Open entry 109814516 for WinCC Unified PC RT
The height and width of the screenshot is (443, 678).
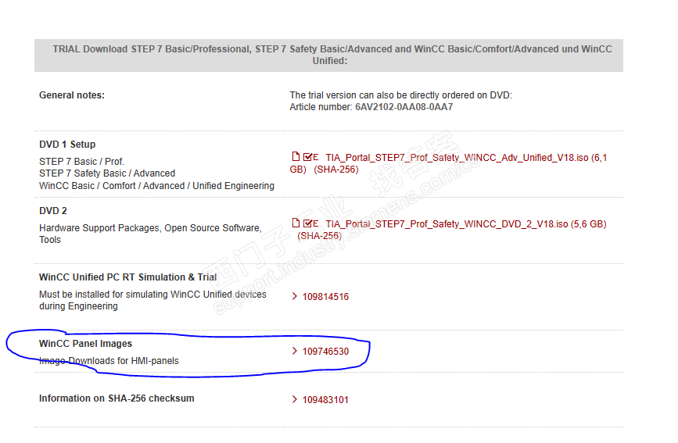325,296
